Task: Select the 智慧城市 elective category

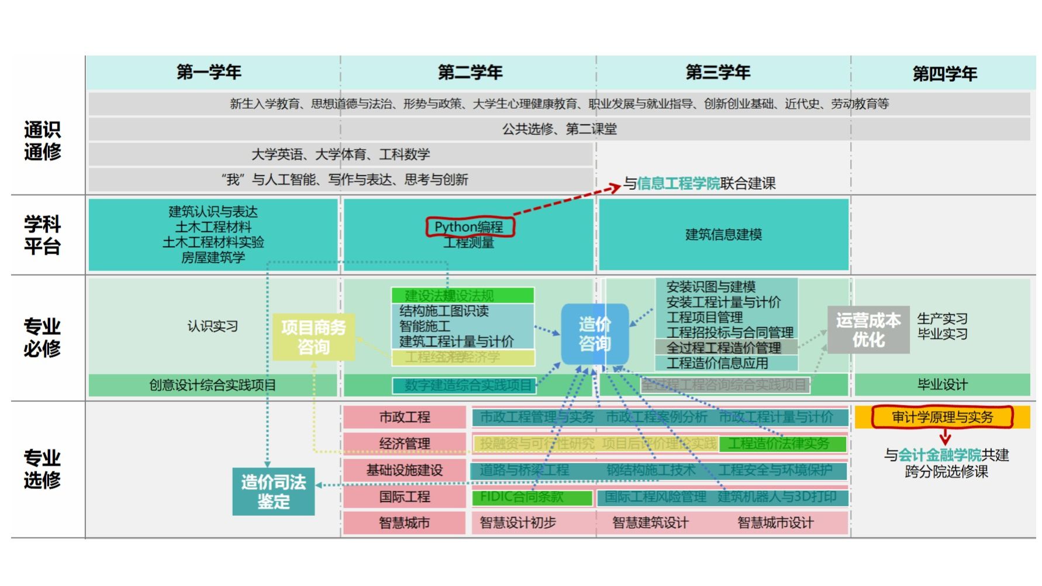Action: (404, 523)
